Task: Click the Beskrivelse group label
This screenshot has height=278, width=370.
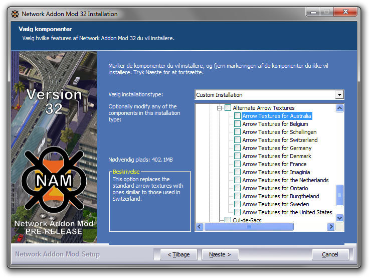Action: (x=126, y=172)
